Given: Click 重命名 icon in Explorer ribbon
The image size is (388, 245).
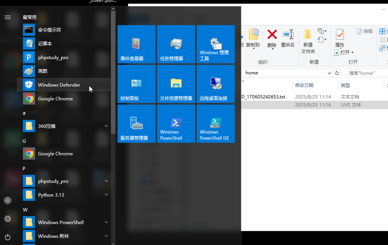Looking at the screenshot, I should [x=288, y=38].
